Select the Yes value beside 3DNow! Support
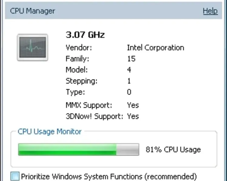Screen dimensions: 227x181 click(x=133, y=116)
